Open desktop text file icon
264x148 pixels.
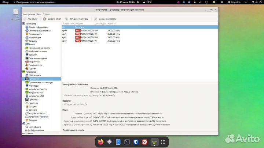pos(16,15)
